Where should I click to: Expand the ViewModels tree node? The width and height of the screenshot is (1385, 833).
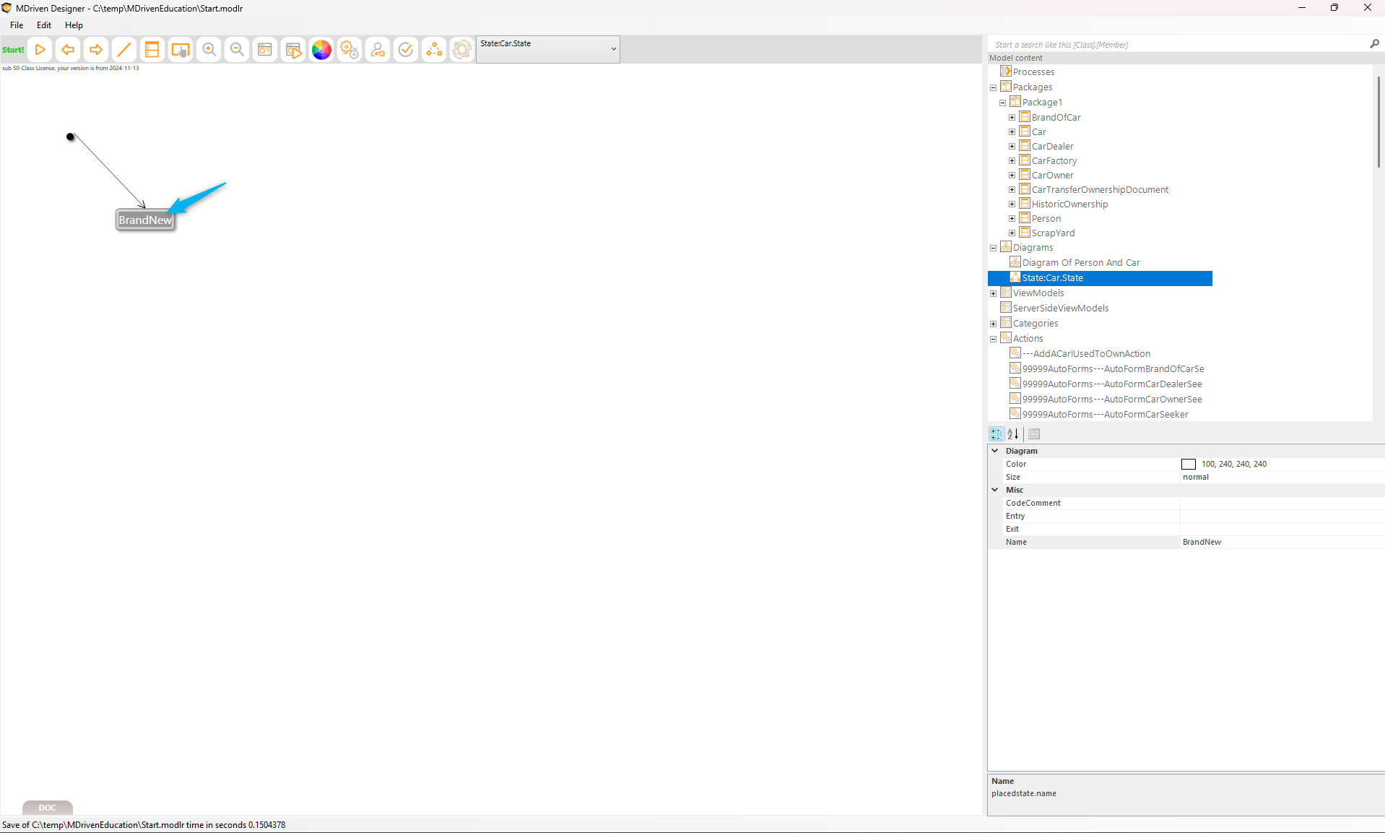[x=993, y=293]
